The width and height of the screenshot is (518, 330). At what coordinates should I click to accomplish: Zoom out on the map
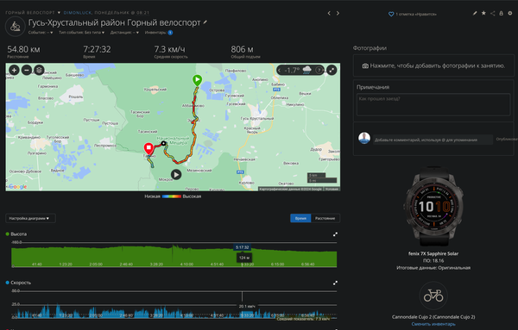[x=27, y=70]
